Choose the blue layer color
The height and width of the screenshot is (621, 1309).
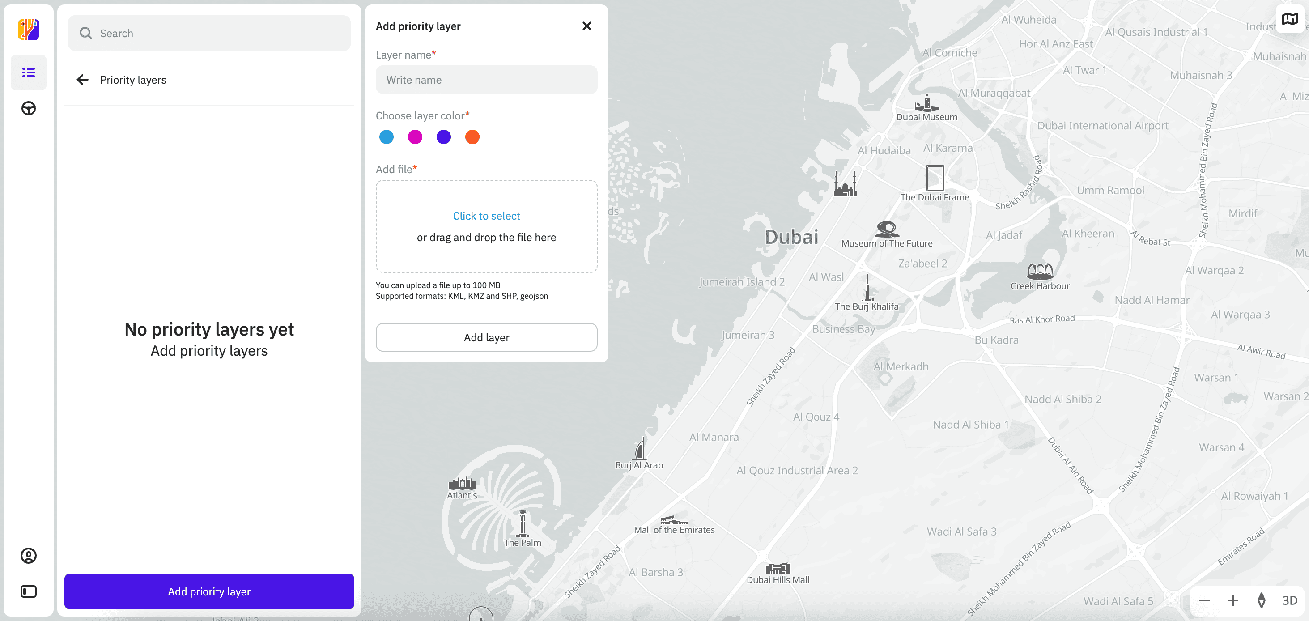click(386, 137)
